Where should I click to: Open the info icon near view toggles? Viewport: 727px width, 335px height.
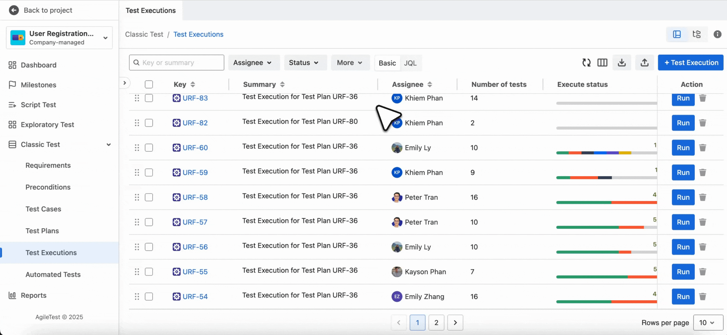click(717, 34)
